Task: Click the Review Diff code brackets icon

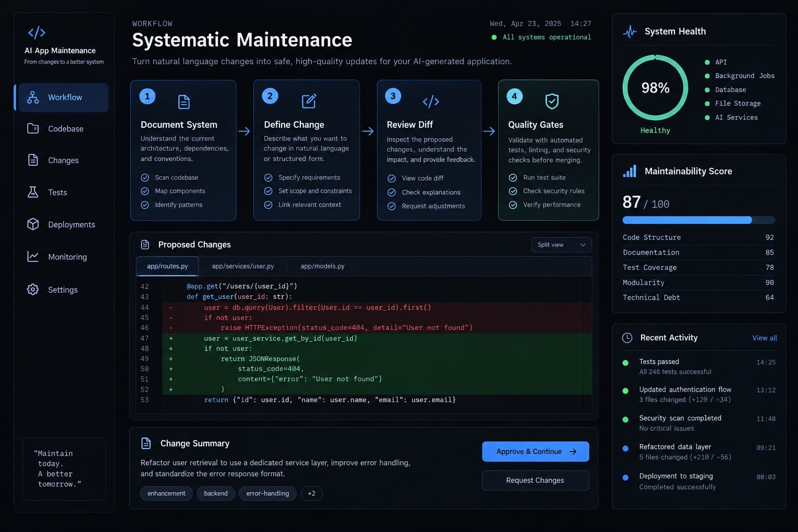Action: [x=431, y=101]
